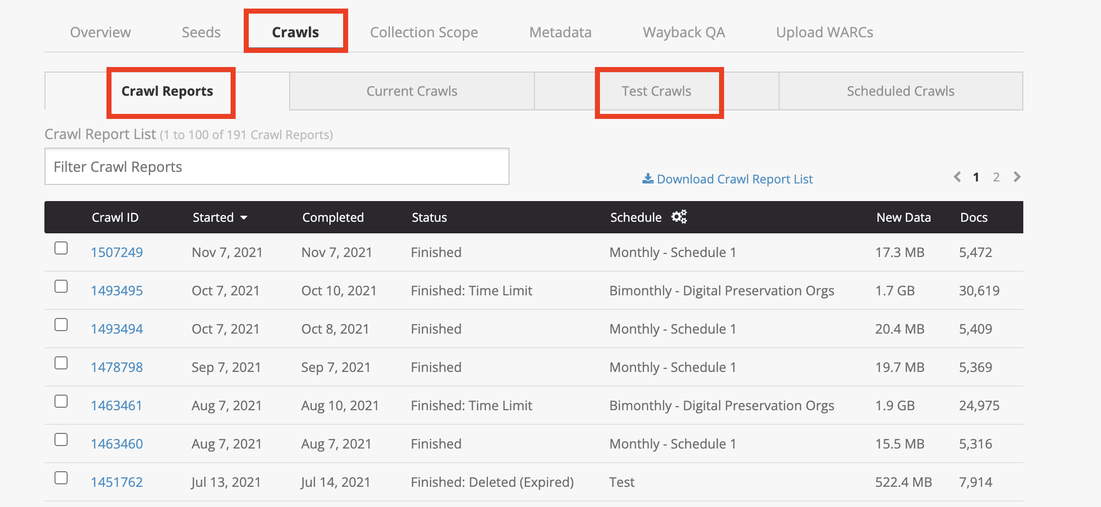Check the box next to crawl 1451762
Viewport: 1101px width, 507px height.
(x=61, y=478)
